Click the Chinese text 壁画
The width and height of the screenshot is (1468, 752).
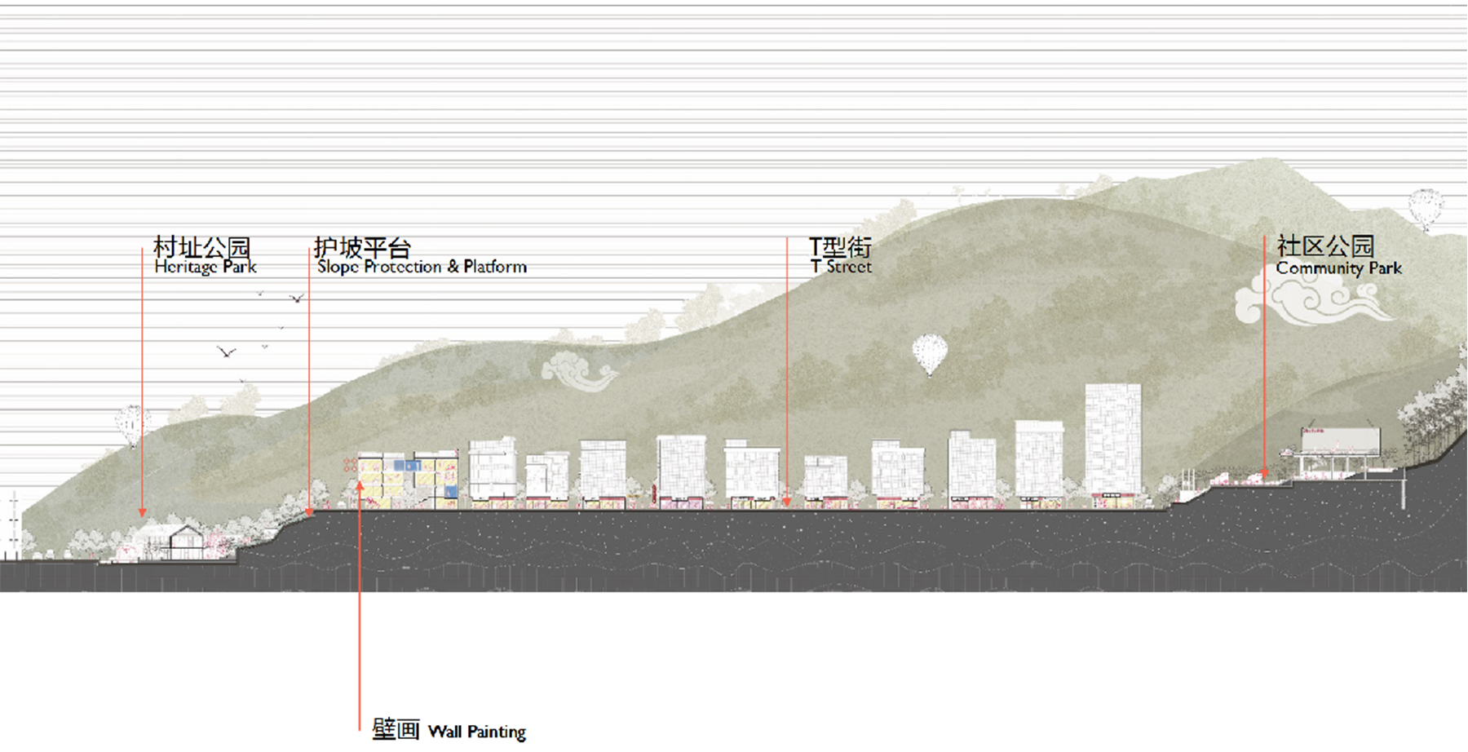[396, 729]
